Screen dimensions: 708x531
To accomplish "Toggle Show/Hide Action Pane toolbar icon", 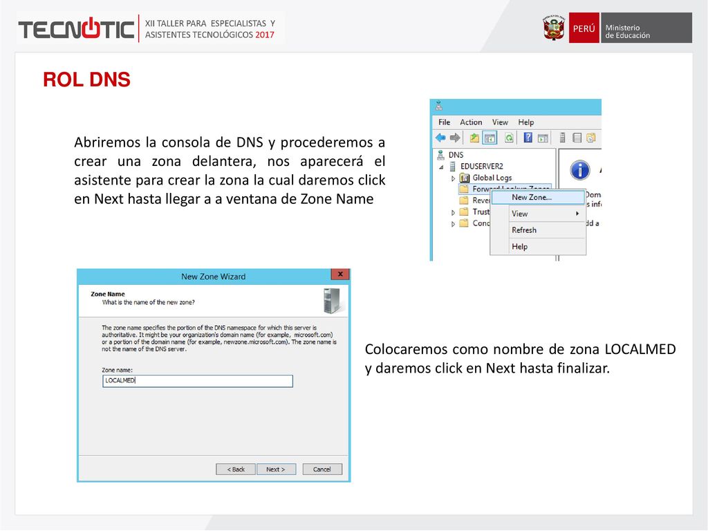I will tap(543, 138).
